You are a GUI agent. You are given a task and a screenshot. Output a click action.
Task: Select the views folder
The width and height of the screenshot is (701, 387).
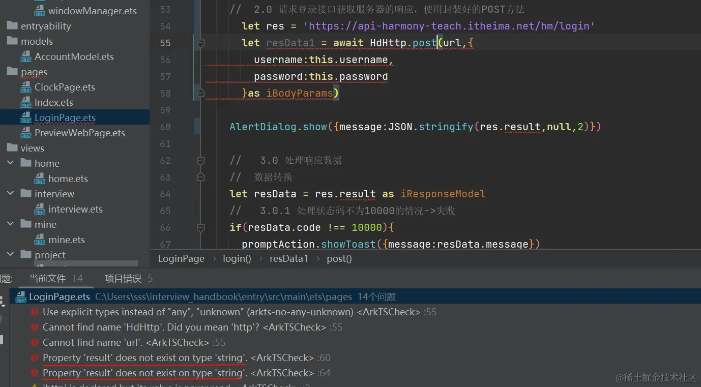coord(33,148)
